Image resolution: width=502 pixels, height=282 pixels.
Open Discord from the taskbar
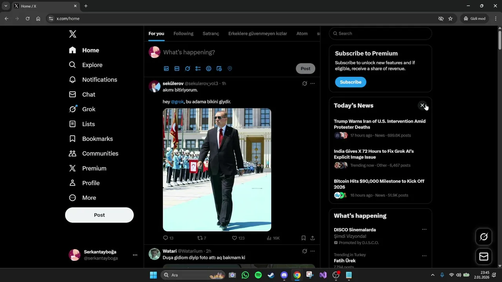[x=284, y=275]
